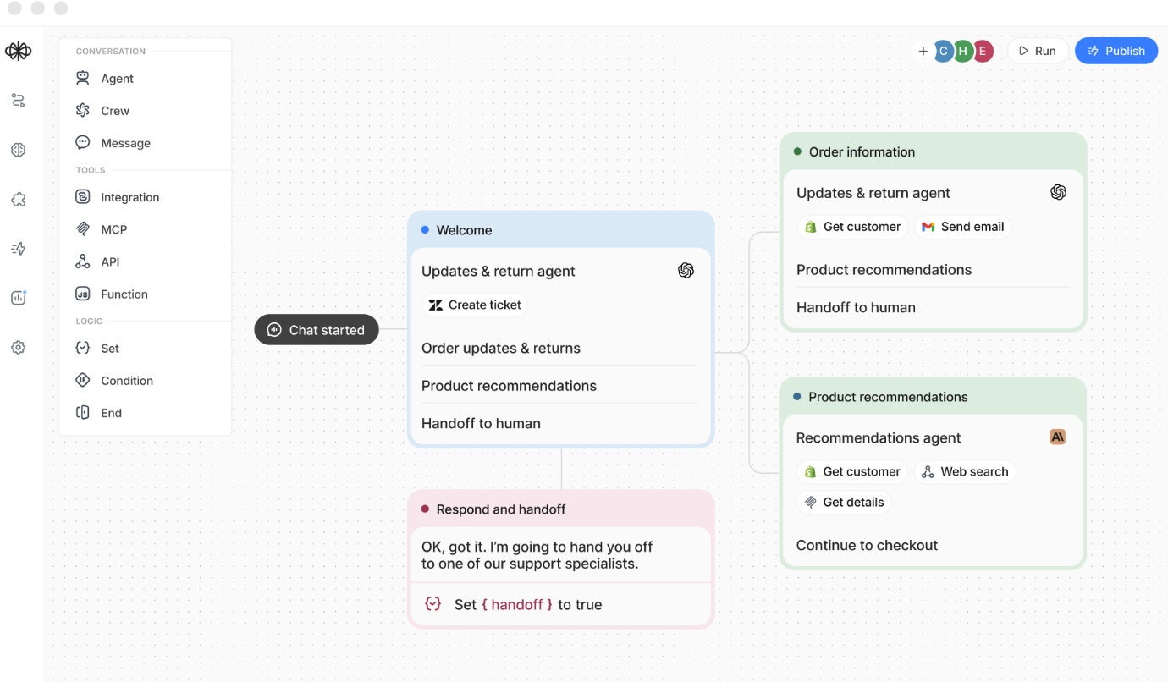Select the lightning actions icon in sidebar
Screen dimensions: 1168x682
pos(18,248)
